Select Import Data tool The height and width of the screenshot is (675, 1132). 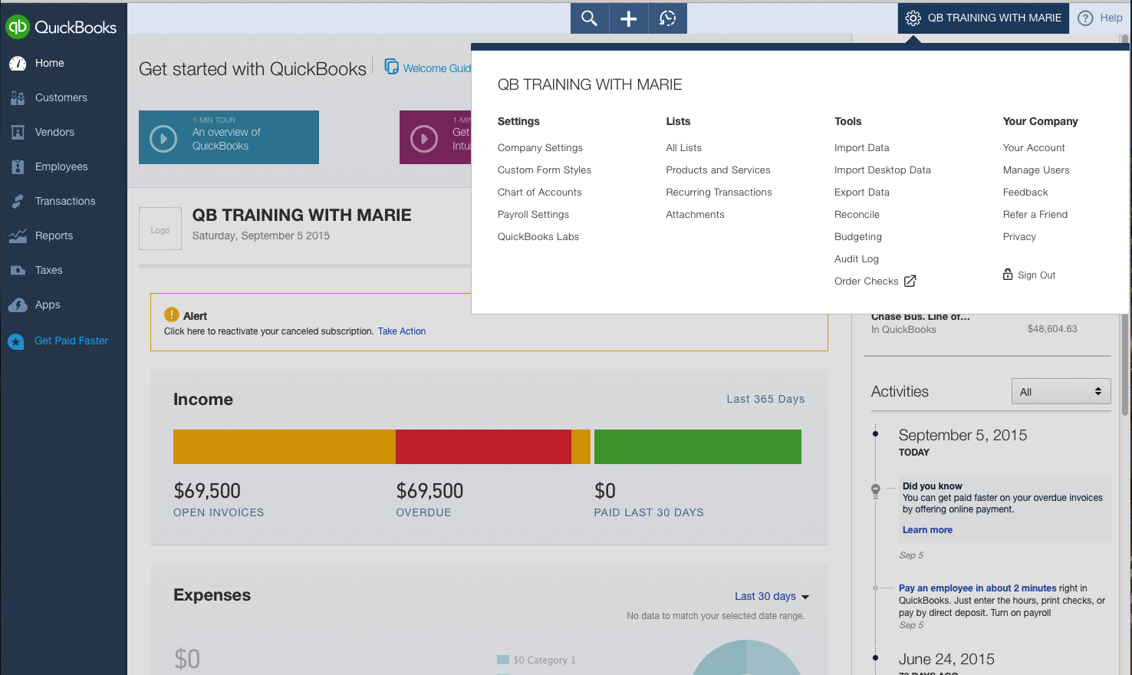coord(862,148)
